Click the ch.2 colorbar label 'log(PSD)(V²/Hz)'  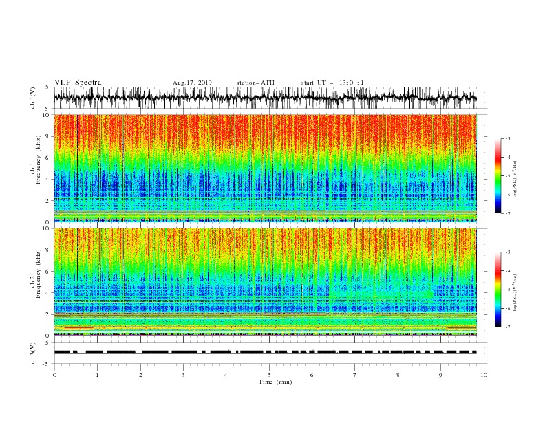[515, 293]
